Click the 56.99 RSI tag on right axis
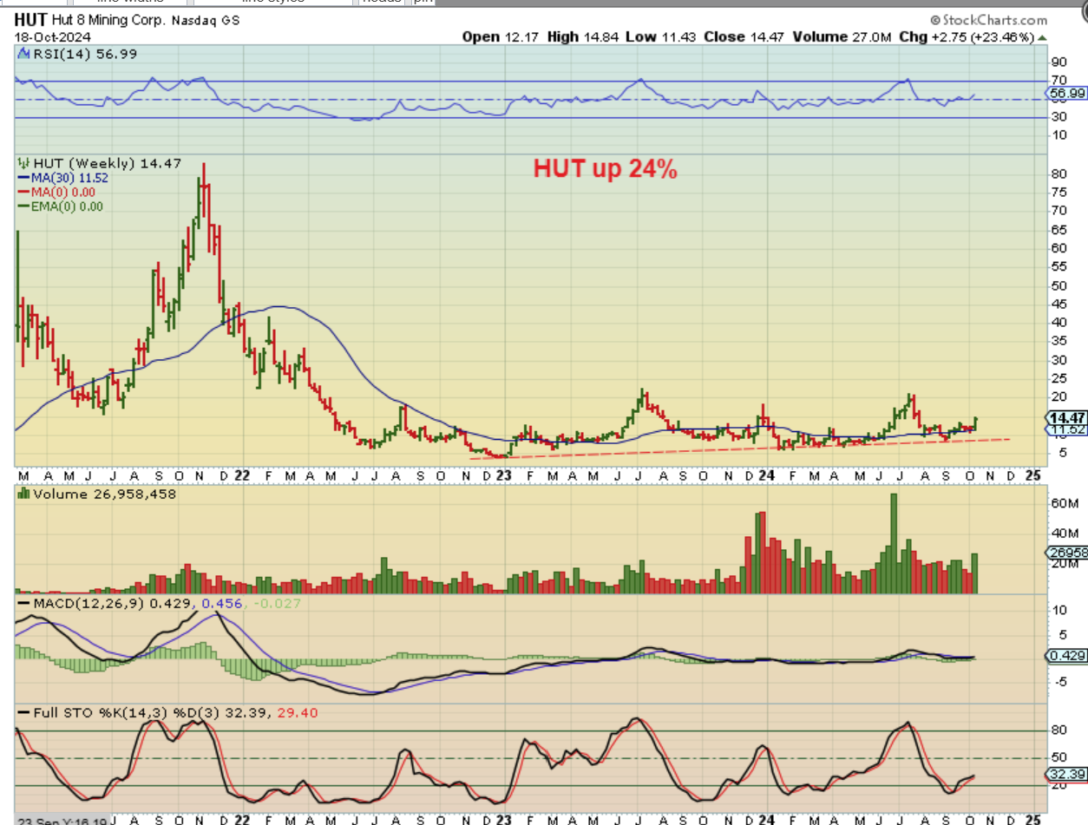 pos(1066,93)
